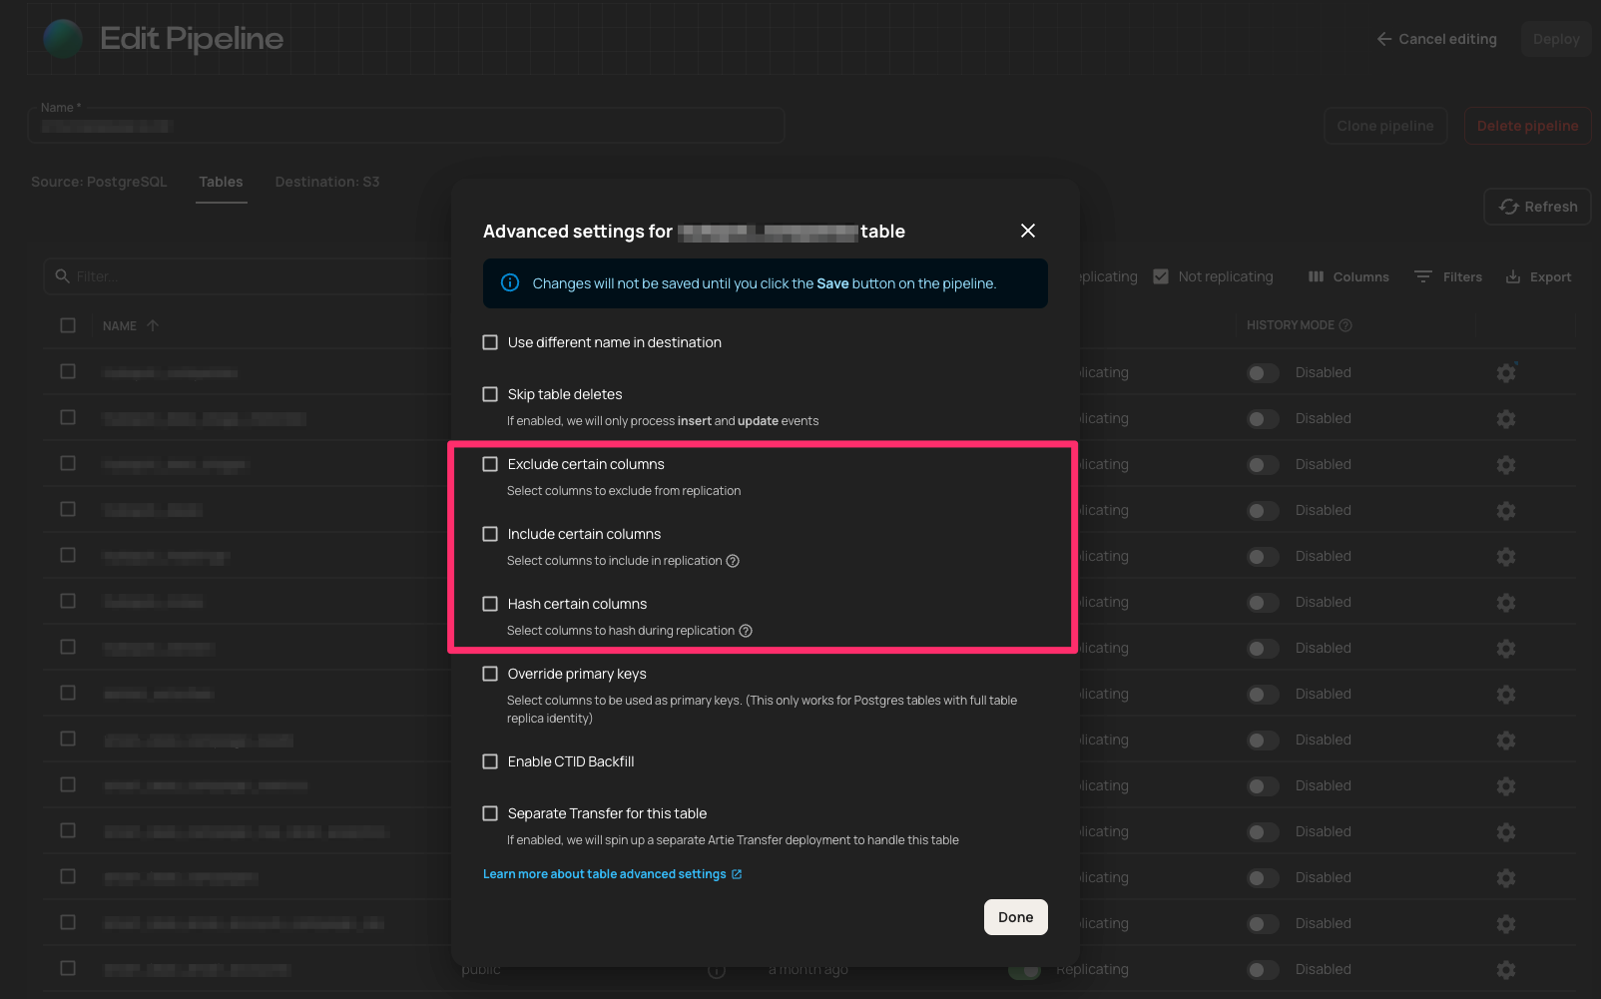Click the info icon in the save notice
This screenshot has width=1601, height=999.
point(510,283)
